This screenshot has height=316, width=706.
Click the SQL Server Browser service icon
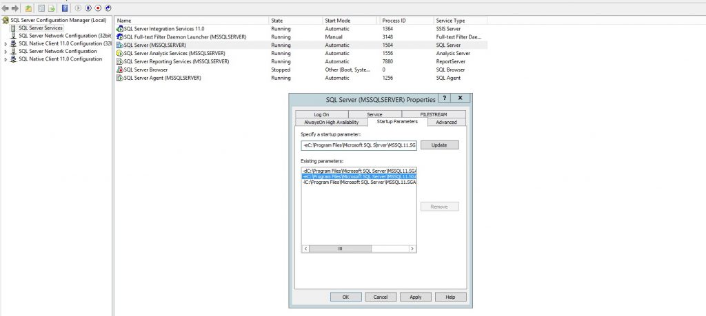click(x=120, y=70)
